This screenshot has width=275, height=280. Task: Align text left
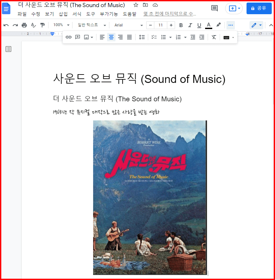102,37
